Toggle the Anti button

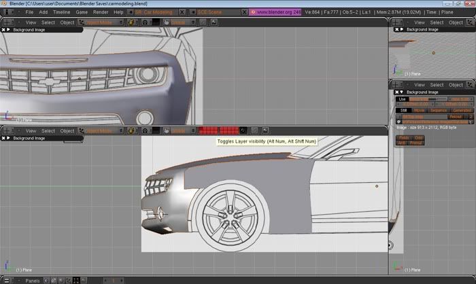point(401,143)
